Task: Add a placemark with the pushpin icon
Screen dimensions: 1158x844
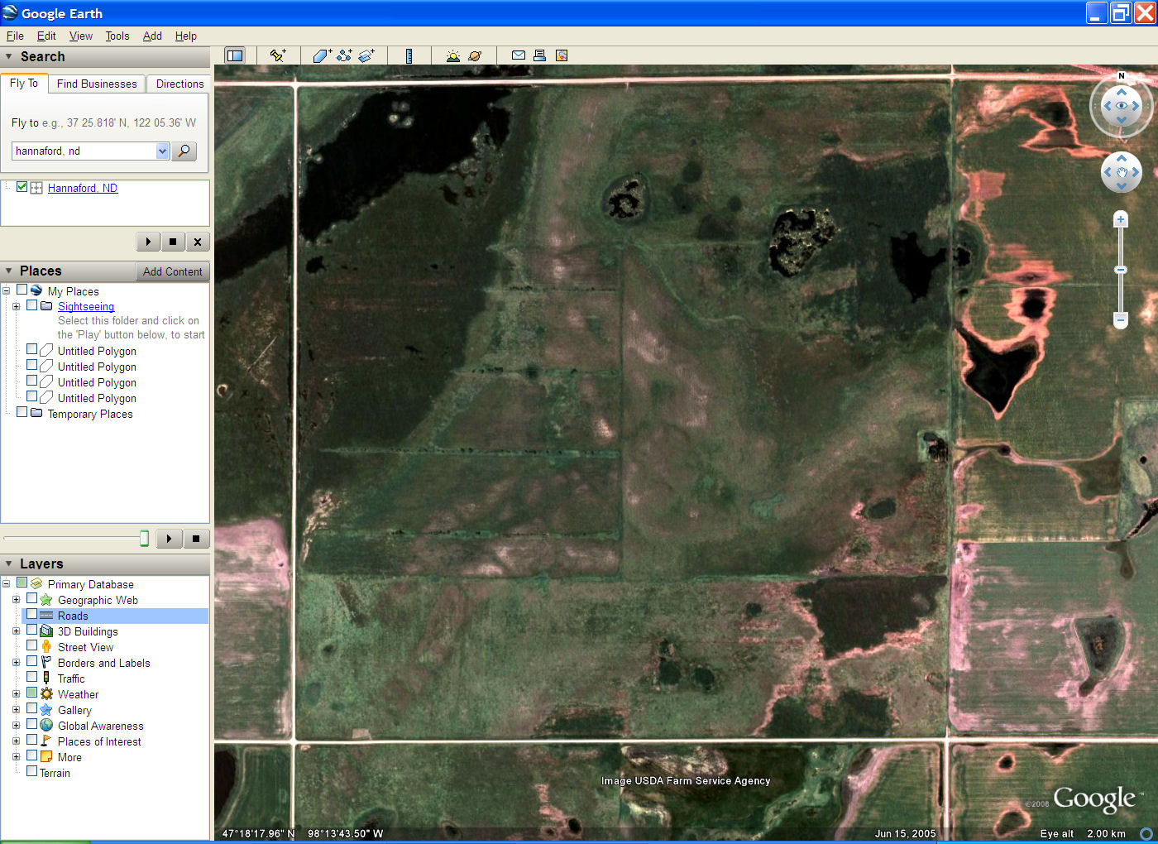Action: click(x=278, y=55)
